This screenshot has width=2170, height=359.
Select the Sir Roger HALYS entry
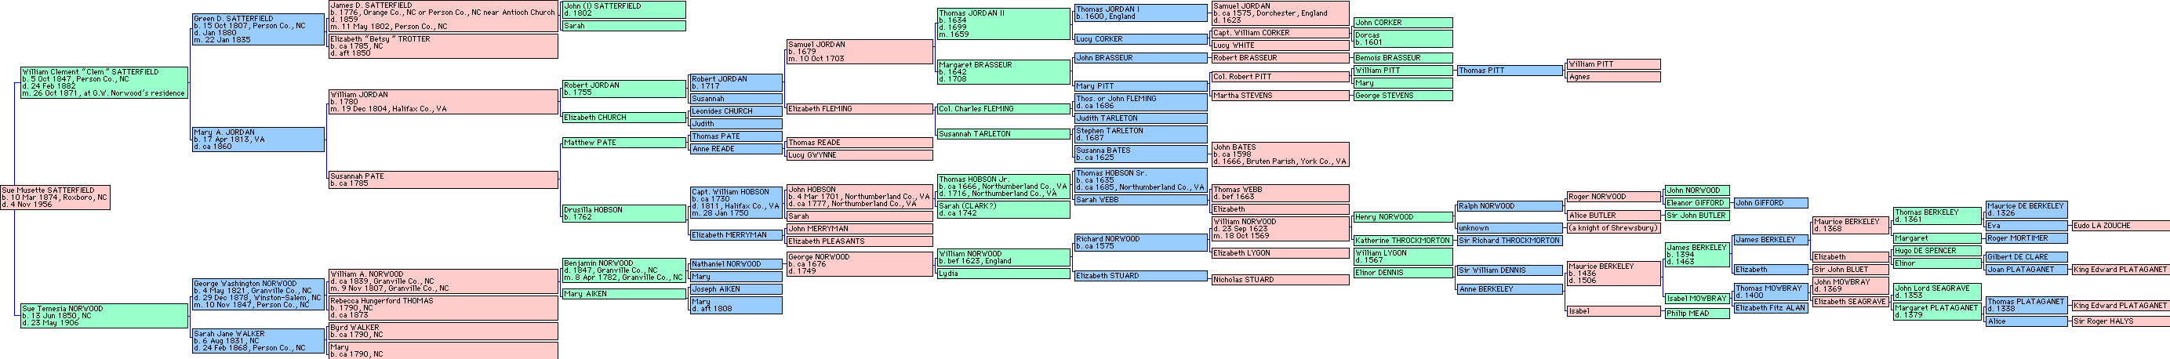click(2120, 321)
